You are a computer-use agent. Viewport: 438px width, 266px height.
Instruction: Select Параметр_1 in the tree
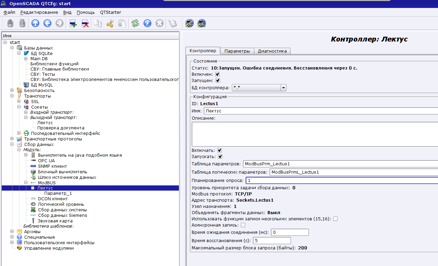point(58,193)
